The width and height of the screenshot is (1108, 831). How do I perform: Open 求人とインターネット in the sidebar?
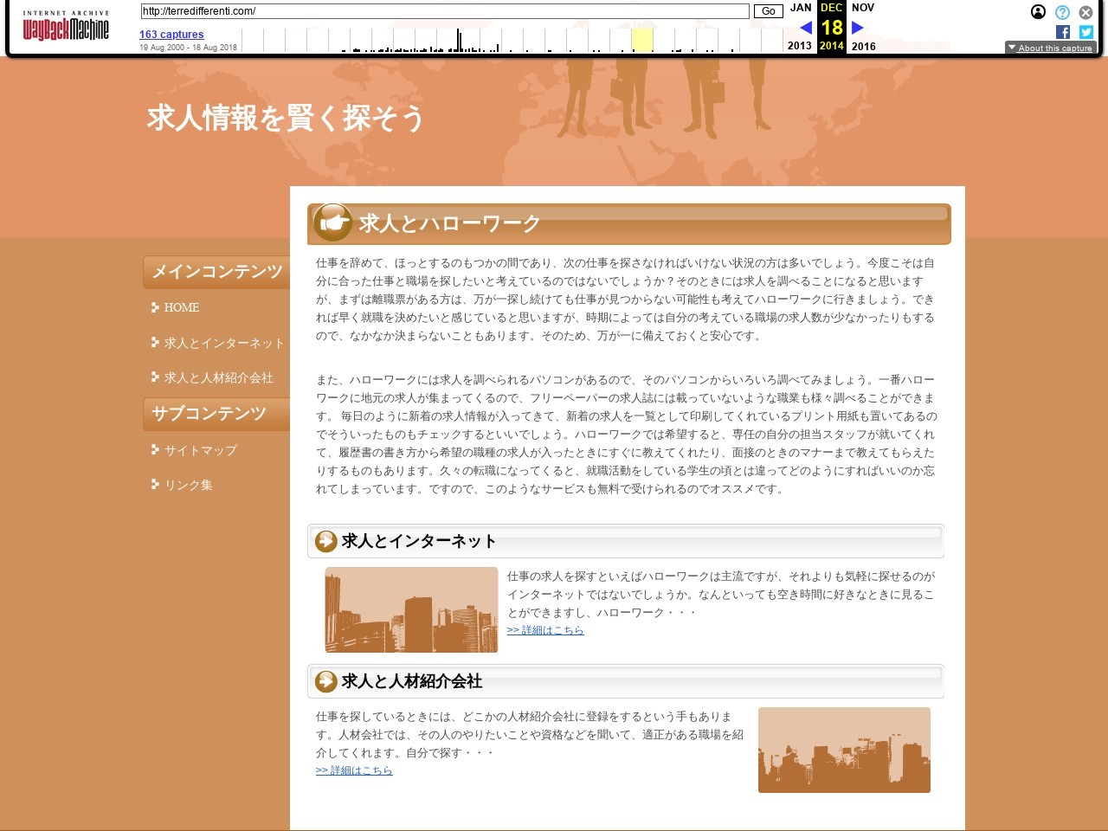tap(223, 343)
